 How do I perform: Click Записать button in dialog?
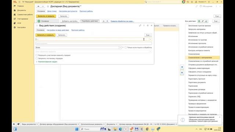(62, 35)
